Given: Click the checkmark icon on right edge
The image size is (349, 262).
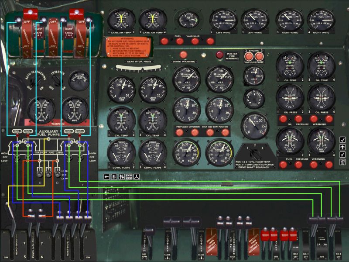Looking at the screenshot, I should [343, 140].
